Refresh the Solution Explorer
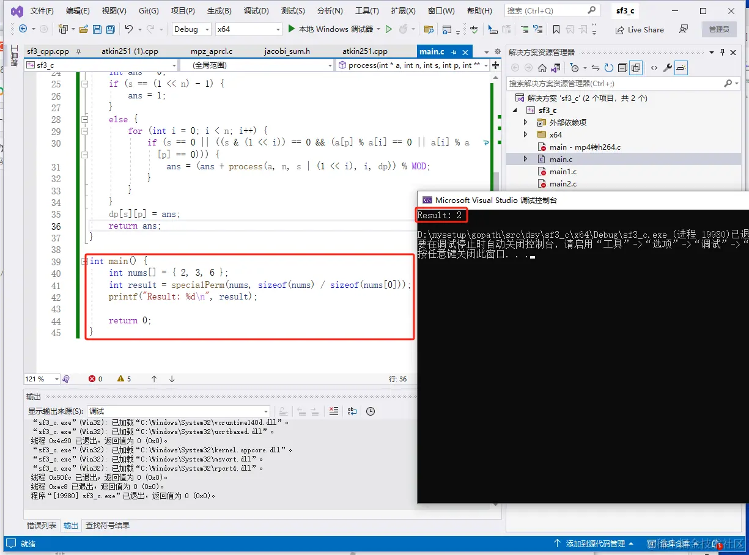749x555 pixels. click(609, 68)
